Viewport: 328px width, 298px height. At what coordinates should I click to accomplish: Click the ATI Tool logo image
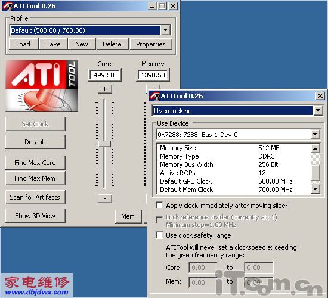click(x=42, y=86)
